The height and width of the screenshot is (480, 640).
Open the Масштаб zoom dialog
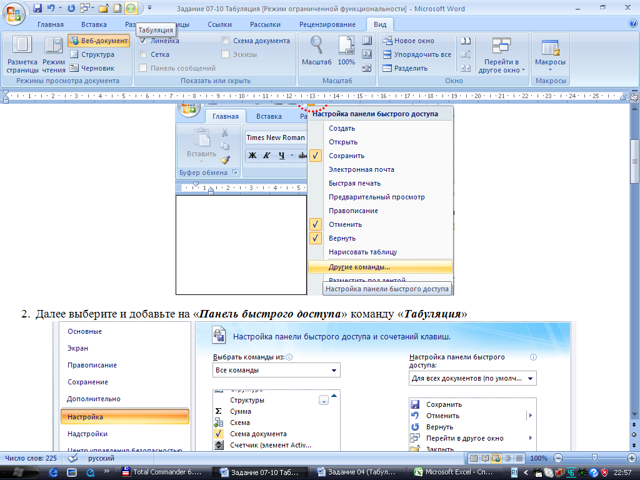(x=317, y=51)
